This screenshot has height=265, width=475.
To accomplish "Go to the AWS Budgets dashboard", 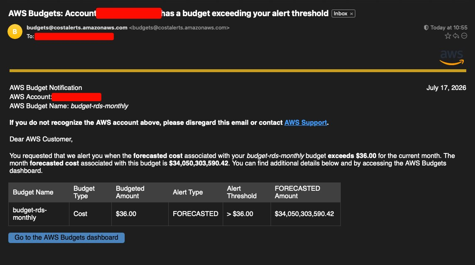I will (66, 238).
